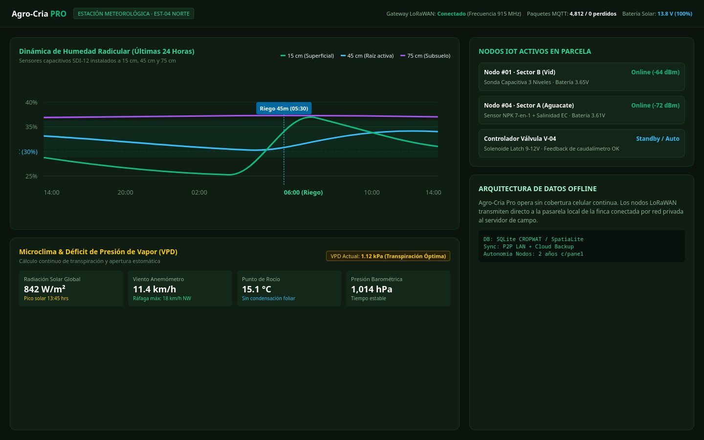The image size is (704, 440).
Task: Click the Sync: P2P LAN + Cloud Backup line
Action: click(x=528, y=246)
